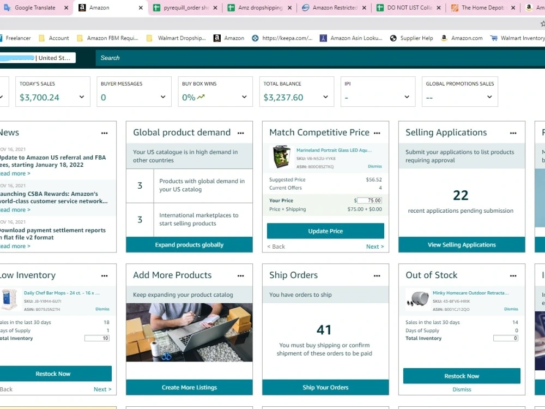Open the Ship Orders card options menu
The width and height of the screenshot is (545, 409).
pos(377,276)
